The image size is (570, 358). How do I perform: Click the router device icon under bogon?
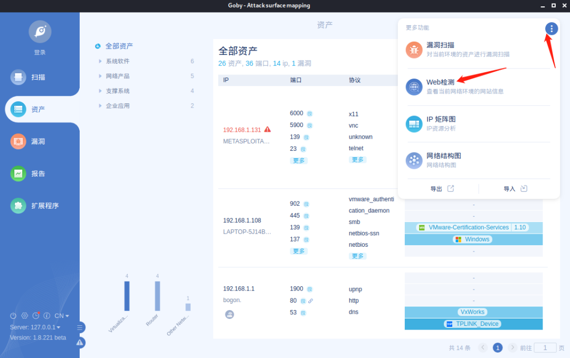click(x=230, y=314)
